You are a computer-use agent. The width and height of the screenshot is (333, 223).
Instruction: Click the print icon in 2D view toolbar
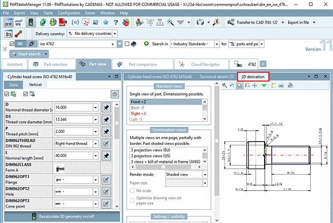click(x=281, y=85)
